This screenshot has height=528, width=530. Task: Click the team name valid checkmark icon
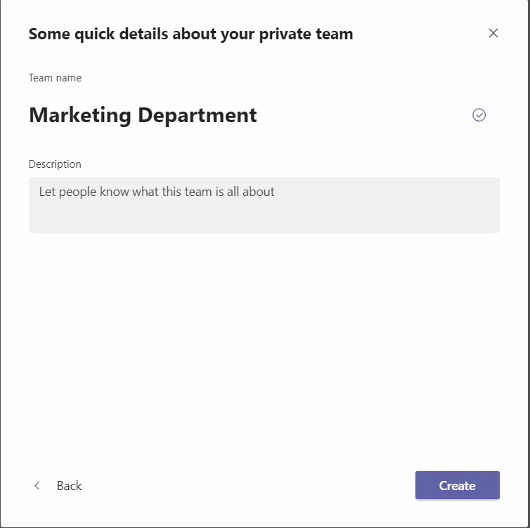click(479, 114)
